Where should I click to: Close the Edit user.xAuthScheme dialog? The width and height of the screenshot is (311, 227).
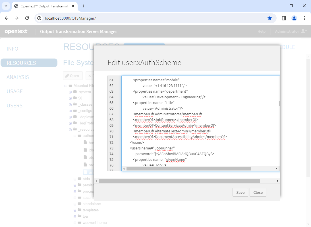click(258, 192)
